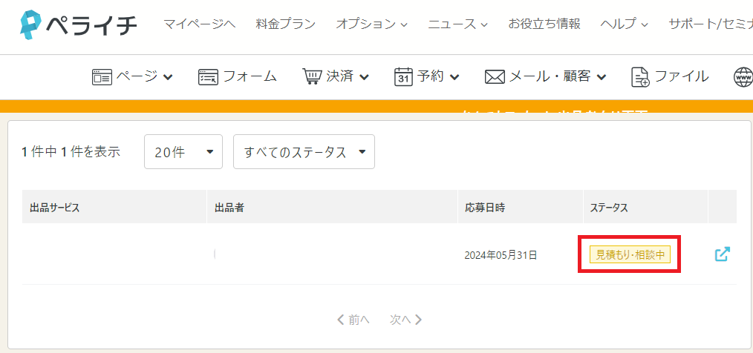Open the すべてのステータス filter dropdown

coord(304,152)
